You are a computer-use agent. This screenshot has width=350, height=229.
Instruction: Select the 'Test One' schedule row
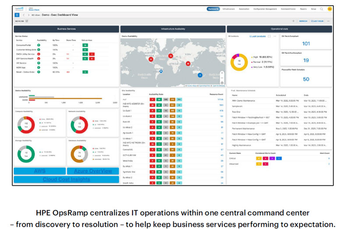[x=279, y=112]
